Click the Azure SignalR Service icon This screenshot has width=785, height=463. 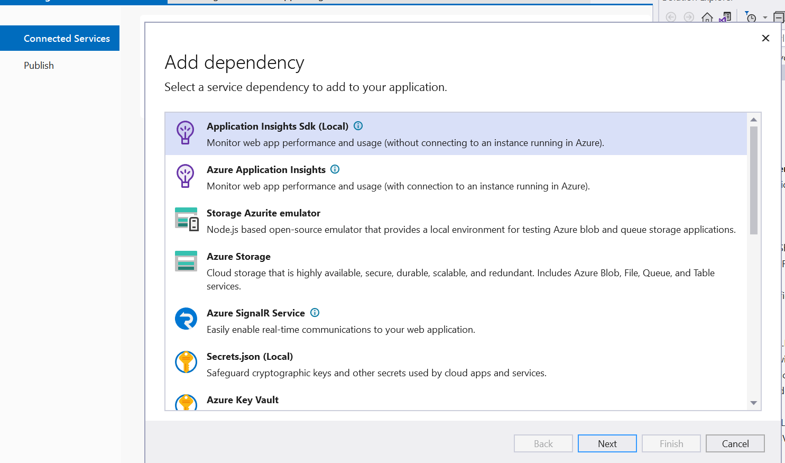186,319
